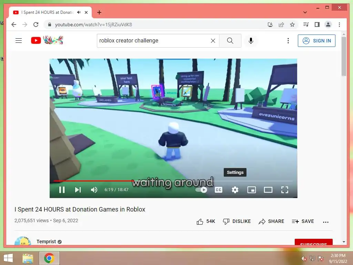Viewport: 353px width, 265px height.
Task: Start voice search with microphone
Action: click(x=251, y=41)
